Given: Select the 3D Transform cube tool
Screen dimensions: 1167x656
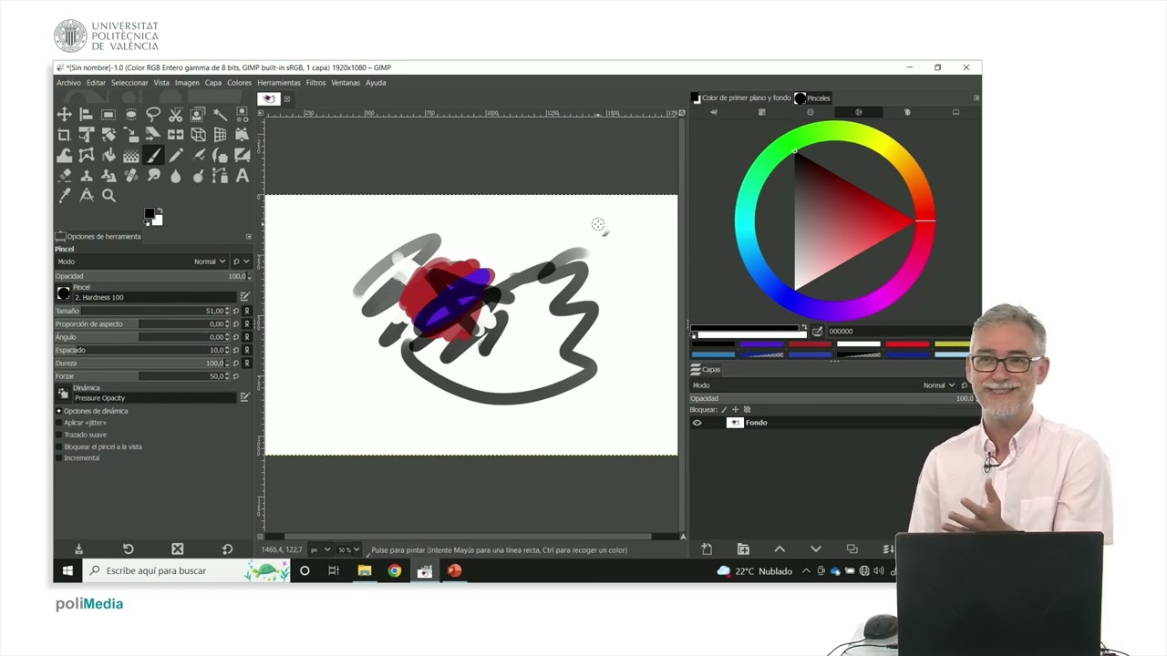Looking at the screenshot, I should point(198,135).
